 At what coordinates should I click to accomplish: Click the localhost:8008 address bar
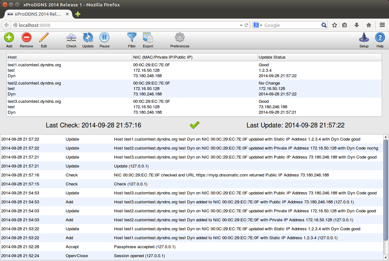128,25
